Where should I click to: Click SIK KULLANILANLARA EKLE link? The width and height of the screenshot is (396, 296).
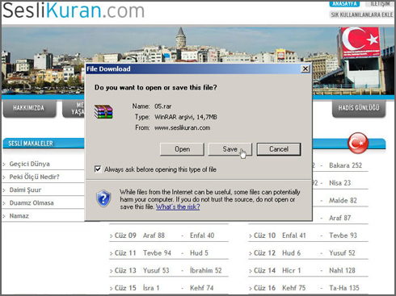[x=362, y=15]
